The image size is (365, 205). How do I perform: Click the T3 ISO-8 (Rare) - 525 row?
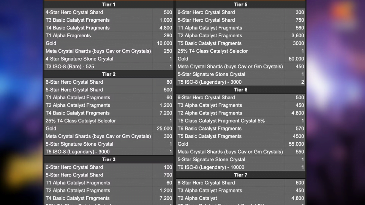coord(109,67)
